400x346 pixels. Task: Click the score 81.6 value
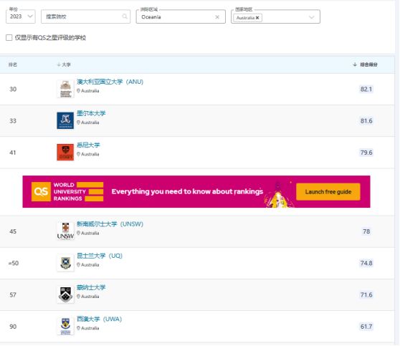(366, 121)
